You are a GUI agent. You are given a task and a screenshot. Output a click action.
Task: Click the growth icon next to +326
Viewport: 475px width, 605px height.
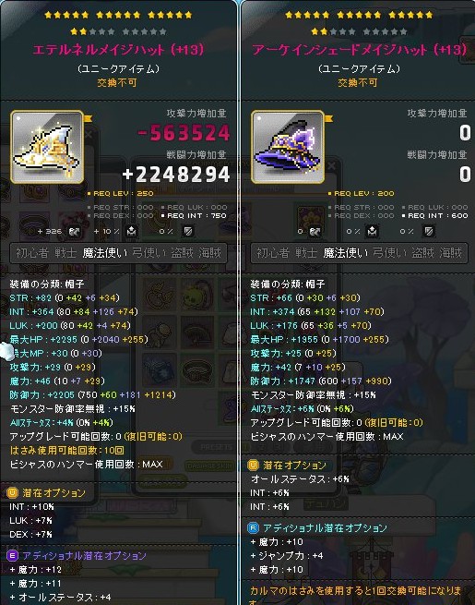74,232
